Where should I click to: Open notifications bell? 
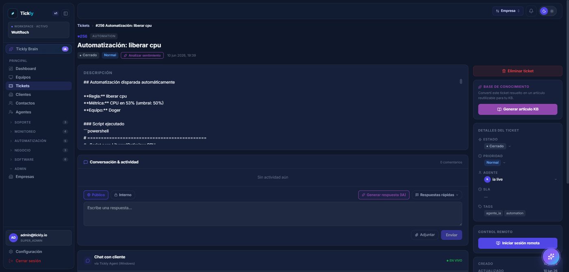pyautogui.click(x=531, y=11)
